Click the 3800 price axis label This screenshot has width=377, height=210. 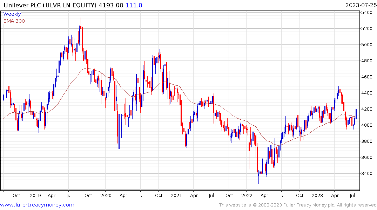(367, 141)
